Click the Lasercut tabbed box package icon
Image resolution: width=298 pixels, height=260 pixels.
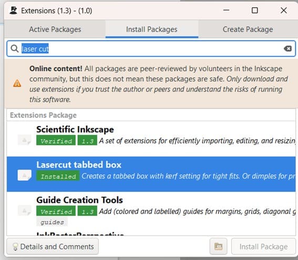tap(24, 175)
